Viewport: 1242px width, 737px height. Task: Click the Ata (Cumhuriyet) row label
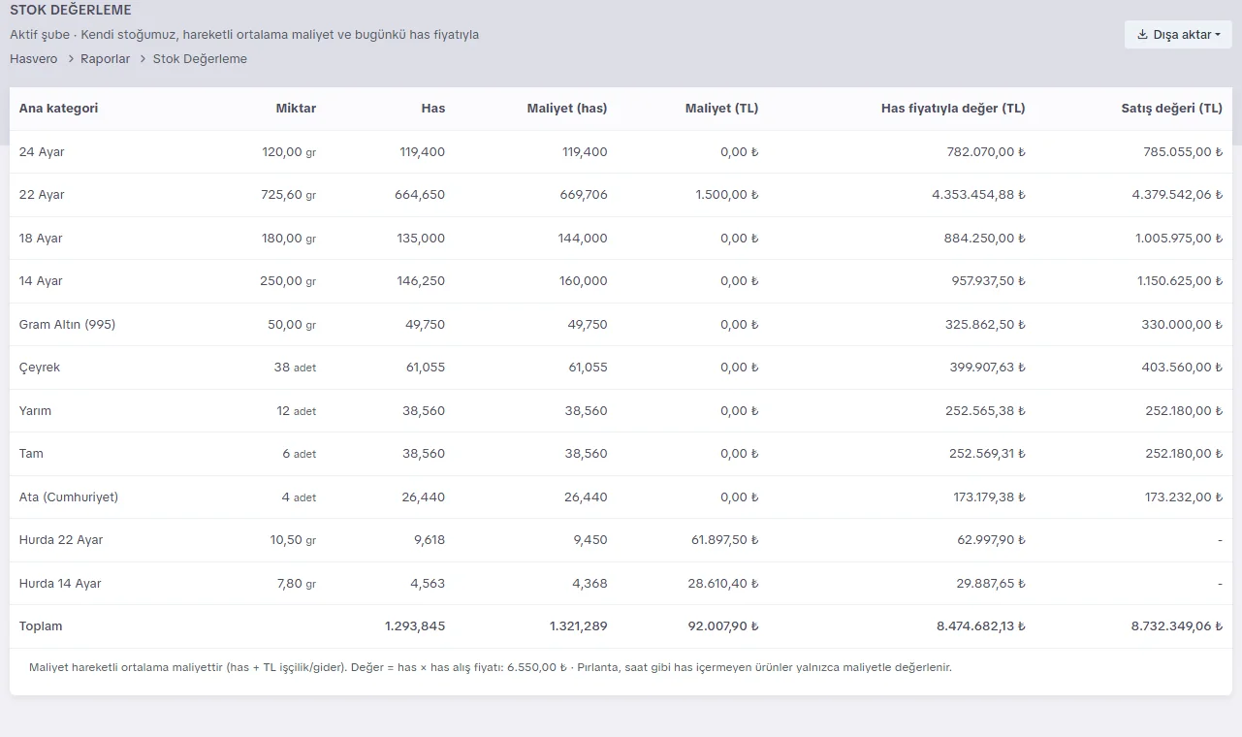coord(69,497)
